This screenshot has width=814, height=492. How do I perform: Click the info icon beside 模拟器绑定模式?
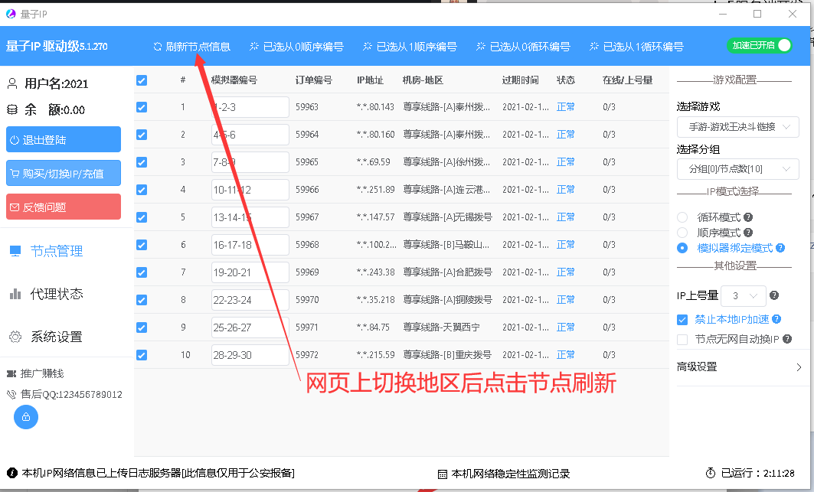pos(780,248)
